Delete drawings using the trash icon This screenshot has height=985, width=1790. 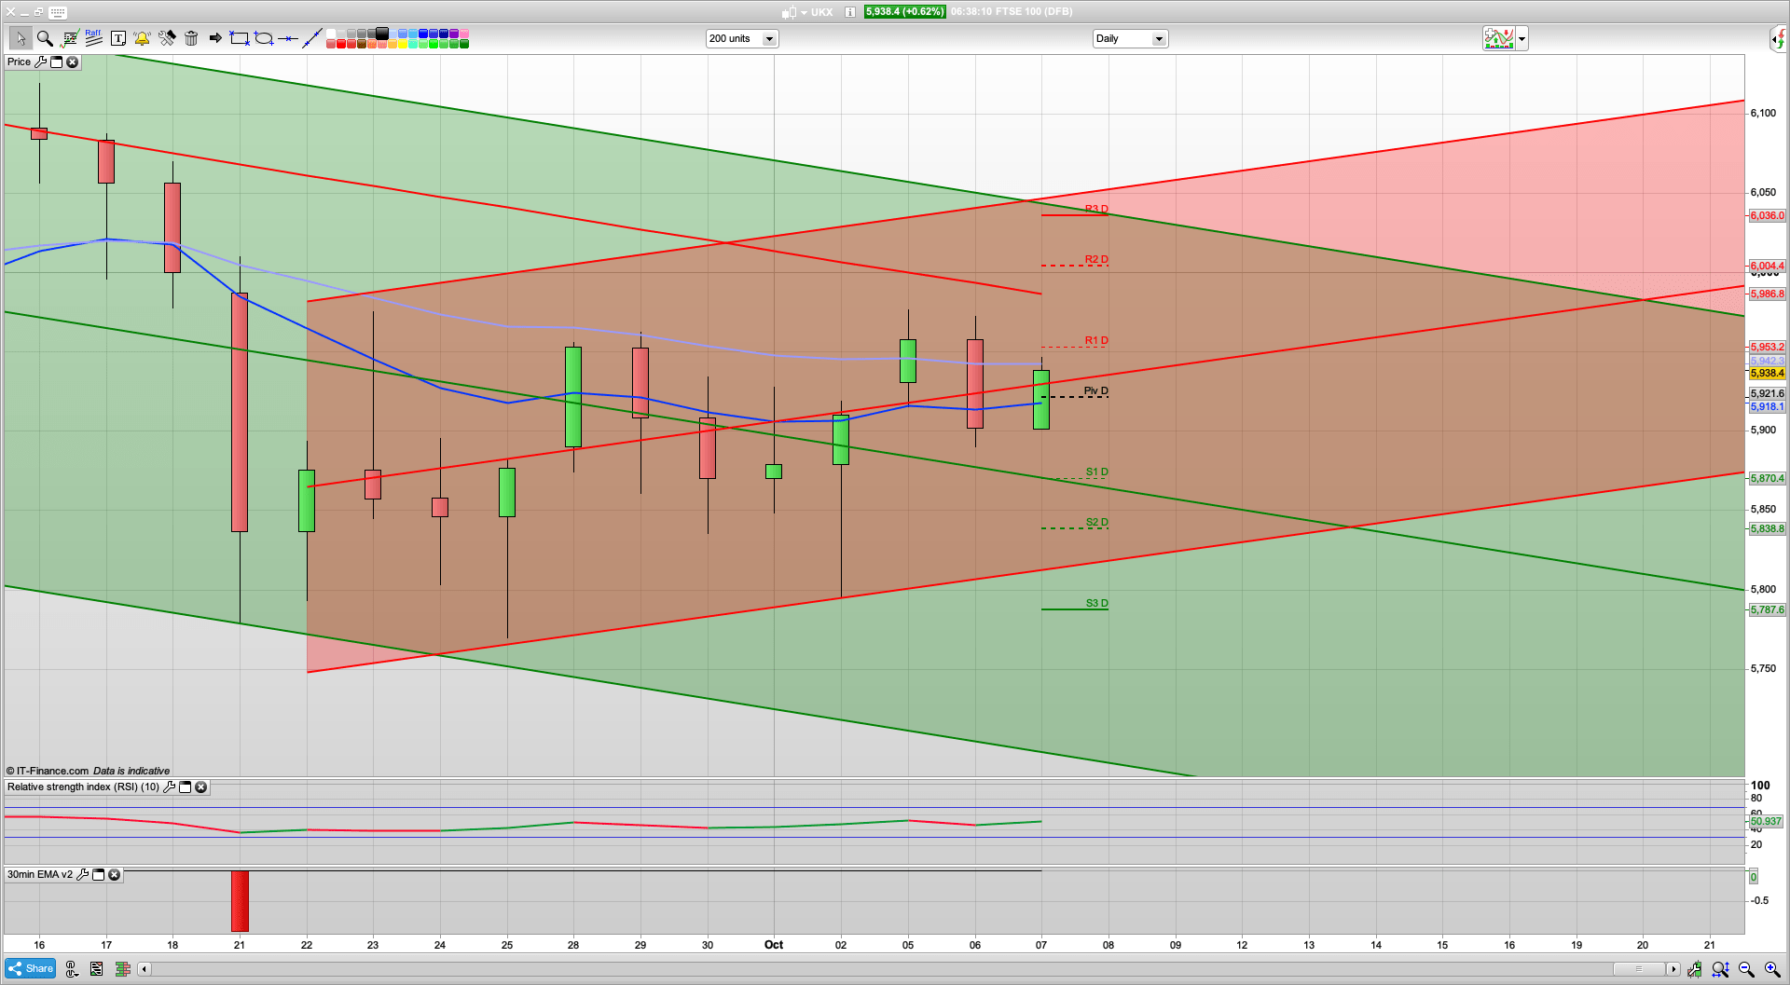tap(191, 37)
